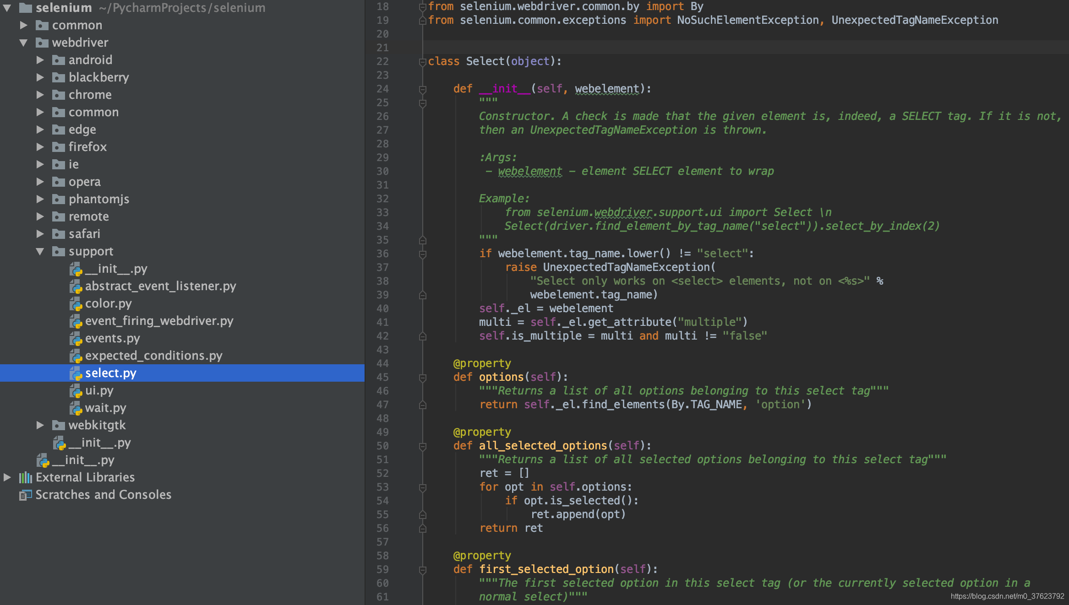Image resolution: width=1069 pixels, height=605 pixels.
Task: Click the chrome folder icon
Action: 58,95
